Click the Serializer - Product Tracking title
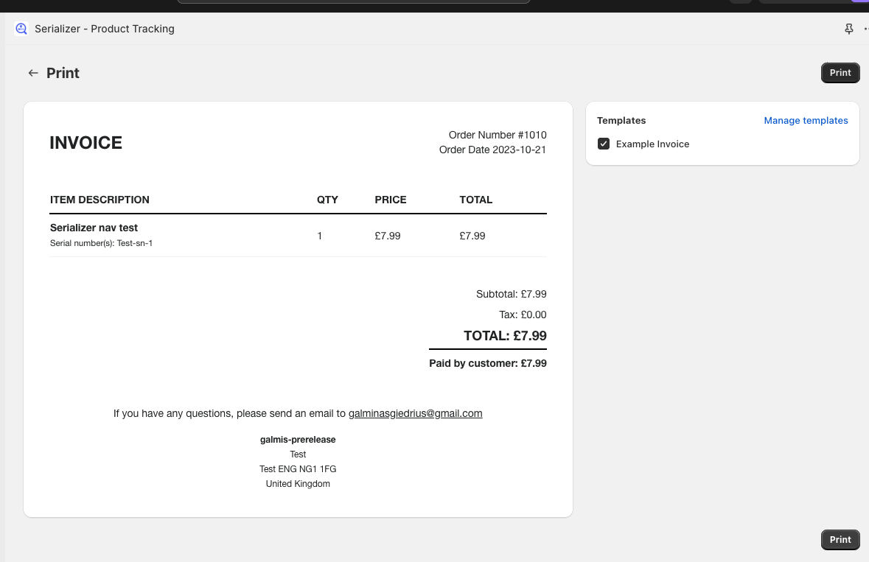Image resolution: width=869 pixels, height=562 pixels. coord(105,29)
